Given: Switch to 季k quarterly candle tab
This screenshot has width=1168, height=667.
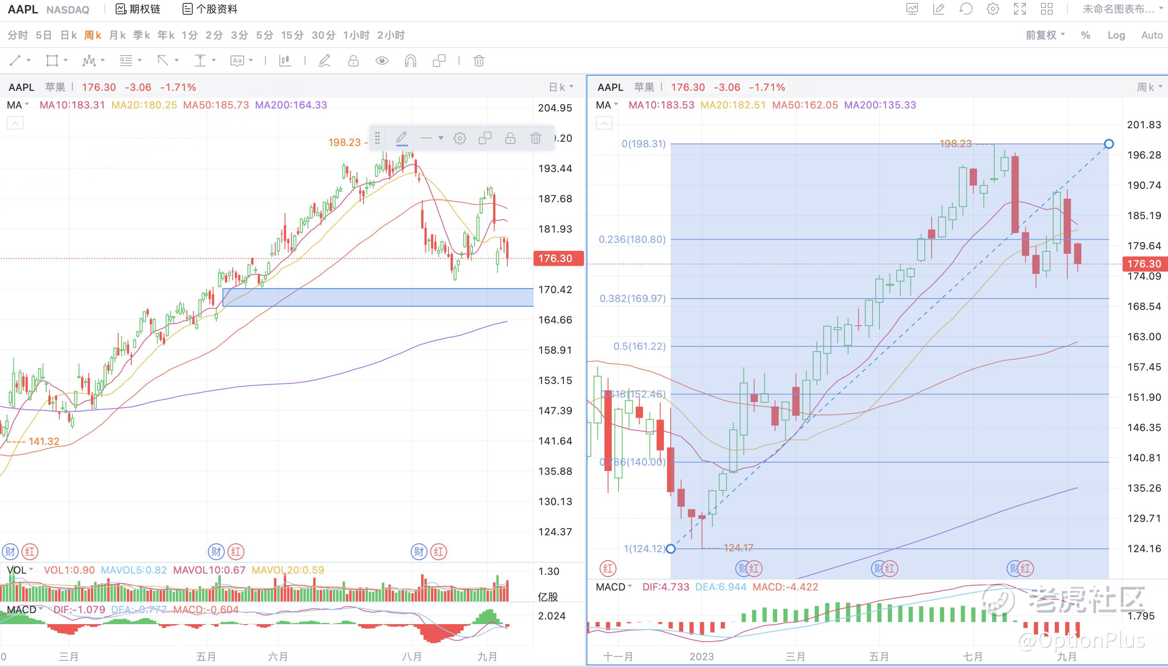Looking at the screenshot, I should pyautogui.click(x=142, y=35).
